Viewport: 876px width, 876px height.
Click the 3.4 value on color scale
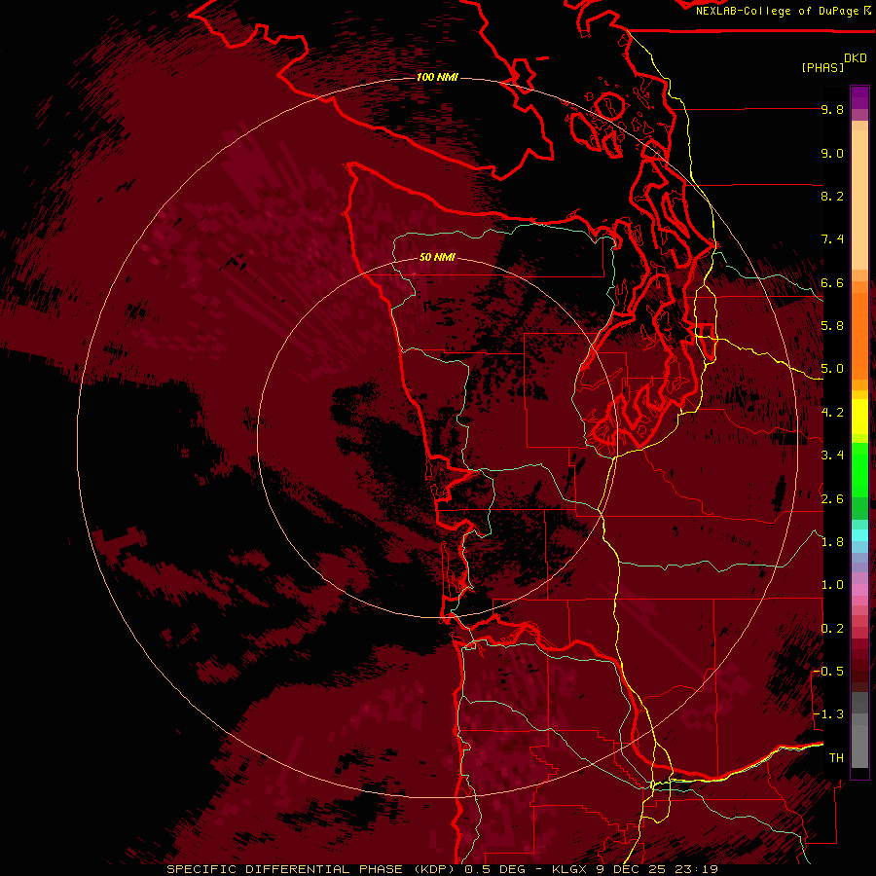pyautogui.click(x=832, y=456)
